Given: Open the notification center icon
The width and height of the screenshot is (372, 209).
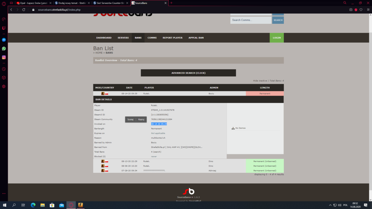Looking at the screenshot, I should click(x=366, y=205).
